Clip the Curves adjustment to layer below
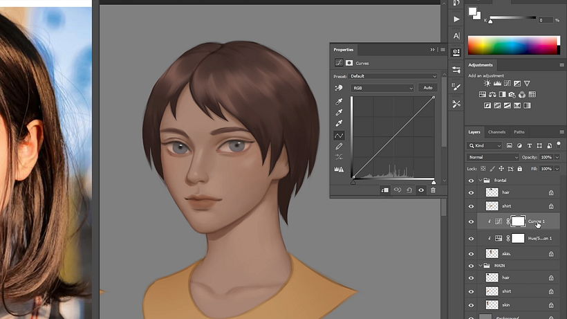The image size is (567, 319). 384,190
